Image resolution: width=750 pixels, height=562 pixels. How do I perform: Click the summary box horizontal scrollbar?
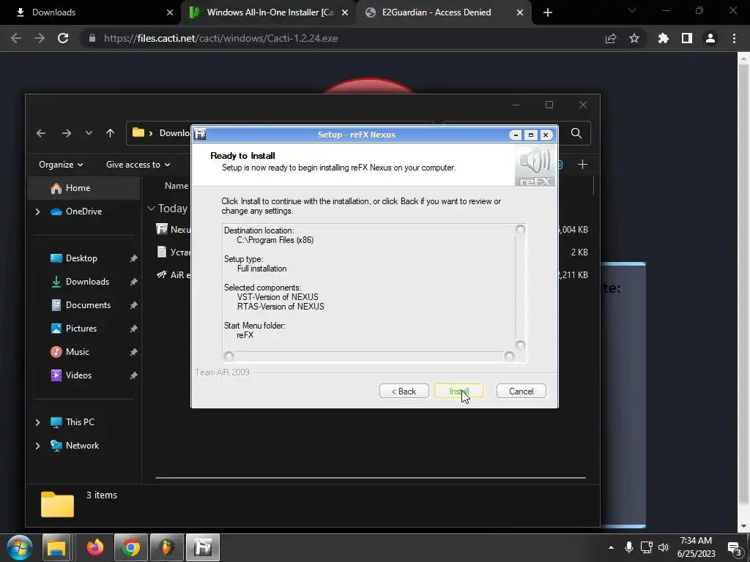369,356
